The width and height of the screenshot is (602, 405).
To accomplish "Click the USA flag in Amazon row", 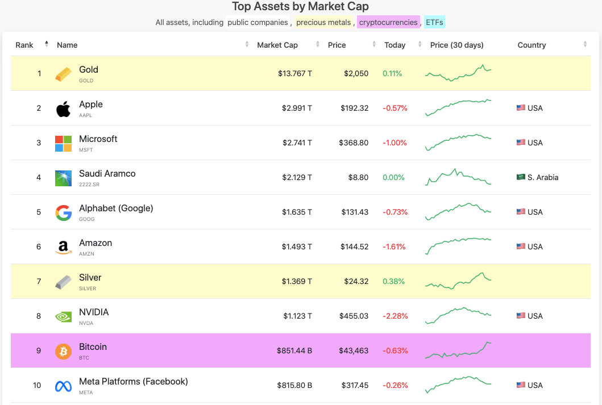I will click(521, 246).
